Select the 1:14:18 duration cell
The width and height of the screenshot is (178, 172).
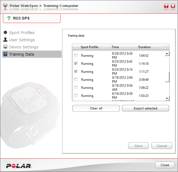pyautogui.click(x=144, y=64)
